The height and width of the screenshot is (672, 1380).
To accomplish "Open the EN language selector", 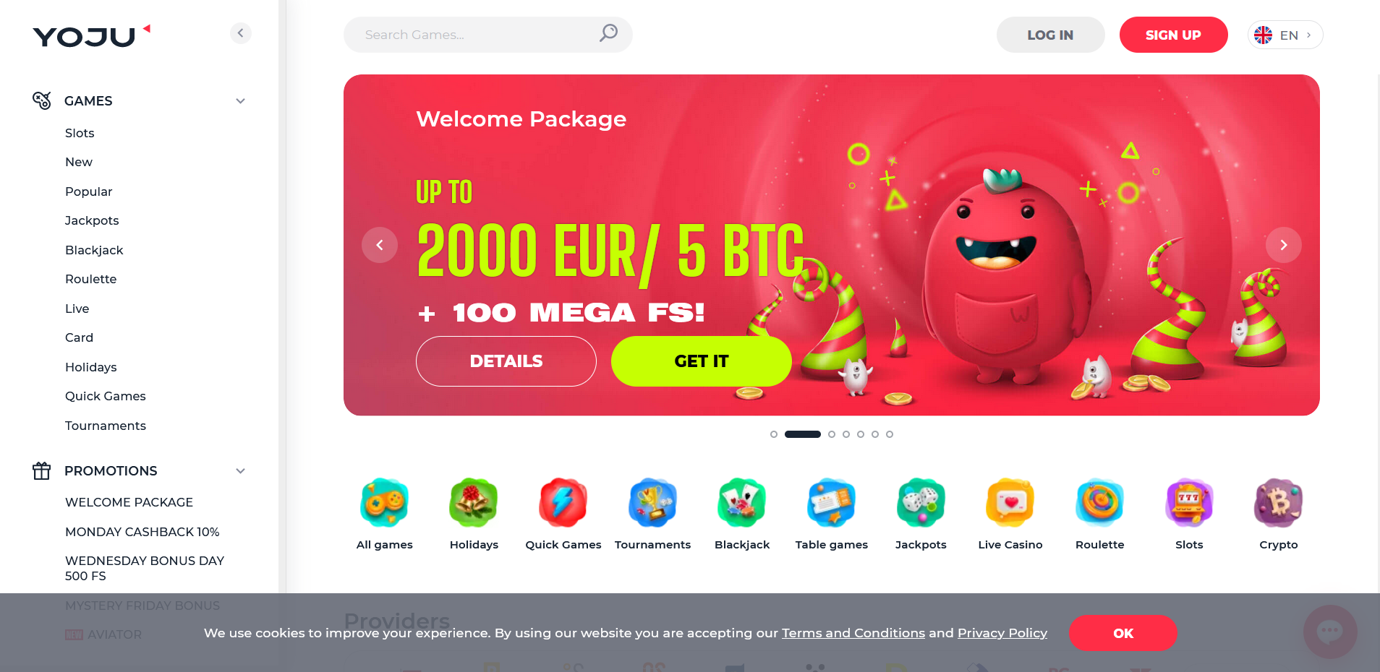I will (1285, 35).
